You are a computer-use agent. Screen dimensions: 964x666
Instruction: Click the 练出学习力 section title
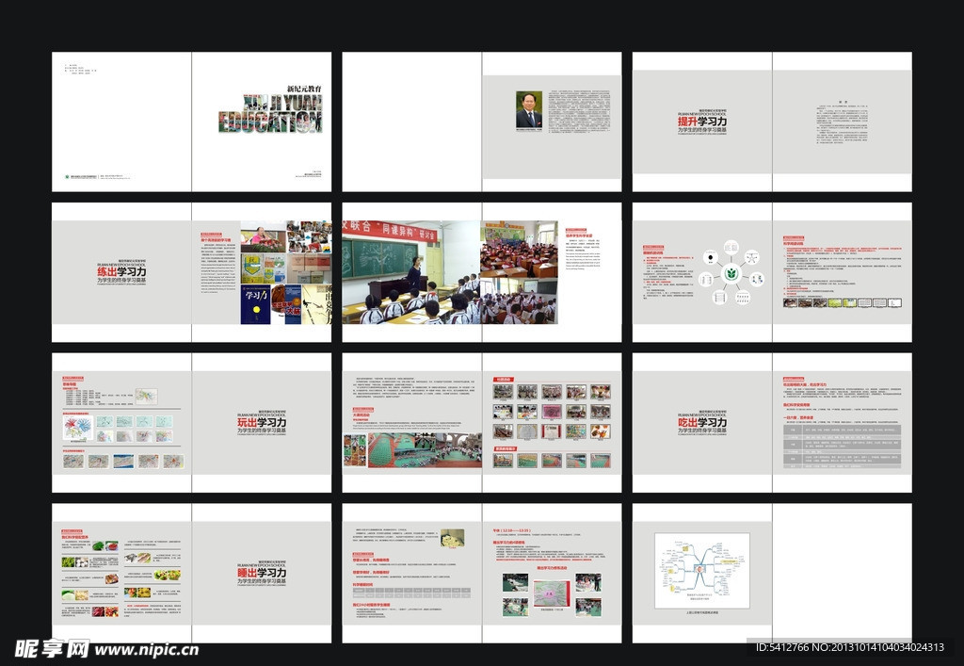121,272
